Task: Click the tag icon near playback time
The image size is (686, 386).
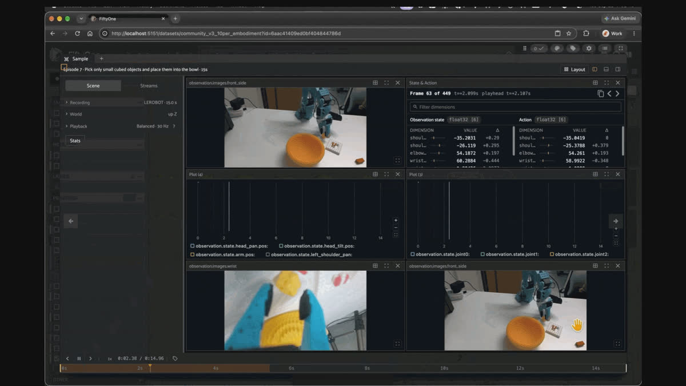Action: tap(175, 359)
